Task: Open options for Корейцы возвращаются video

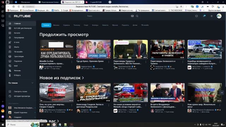Action: 220,62
